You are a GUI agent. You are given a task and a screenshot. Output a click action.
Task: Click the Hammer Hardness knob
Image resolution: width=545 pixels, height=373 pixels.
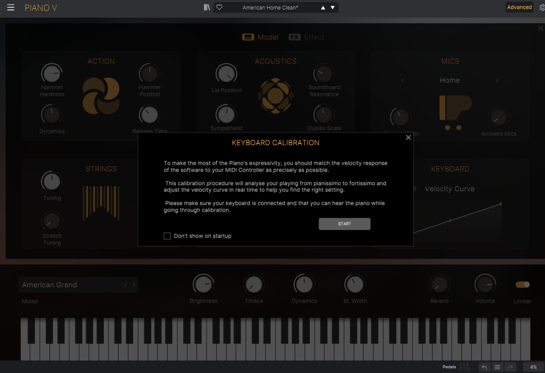click(x=52, y=73)
